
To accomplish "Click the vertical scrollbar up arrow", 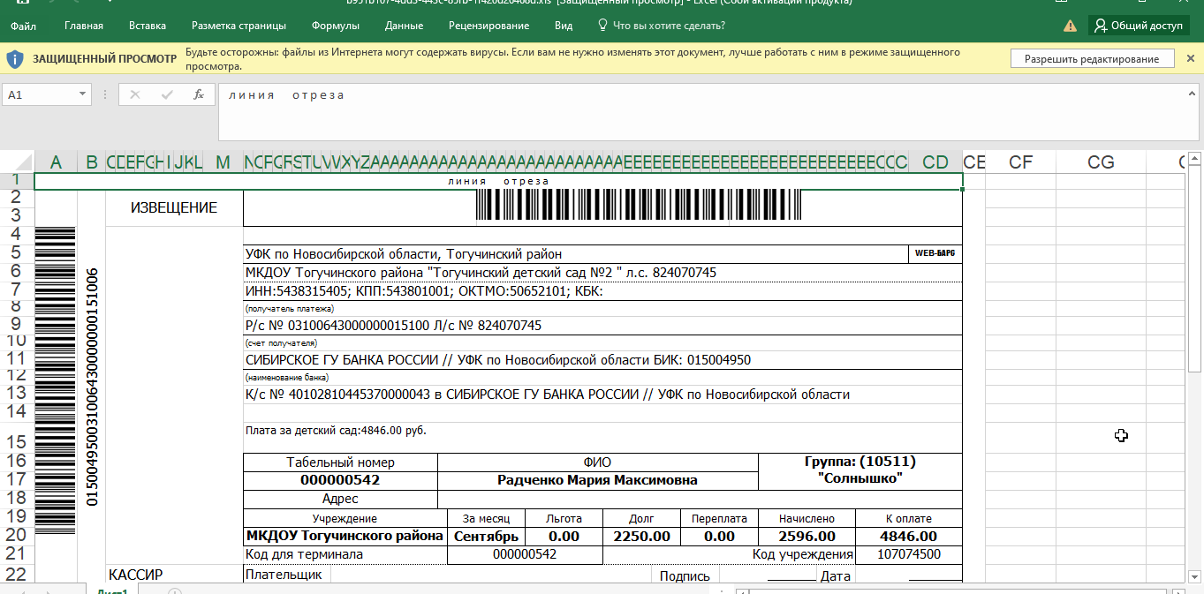I will 1195,161.
